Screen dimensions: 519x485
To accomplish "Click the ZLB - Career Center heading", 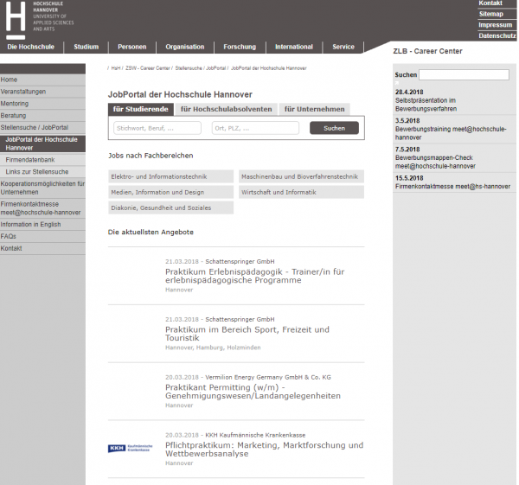I will click(x=427, y=51).
